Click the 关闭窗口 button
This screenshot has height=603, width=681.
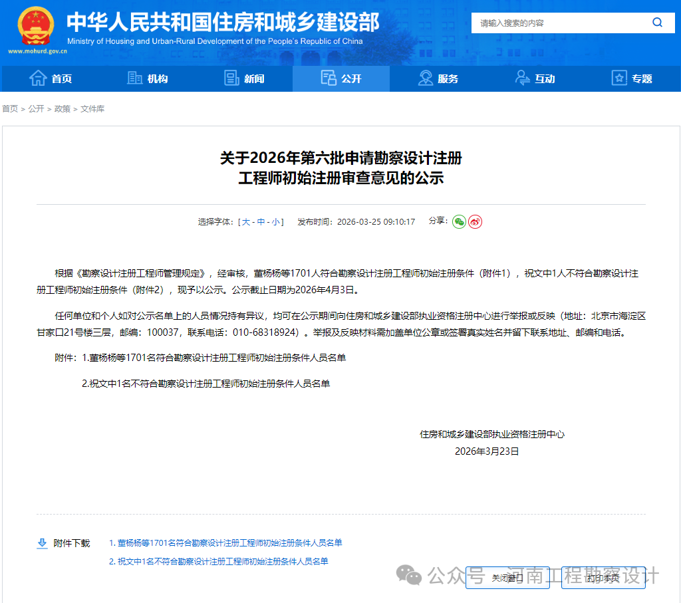tap(507, 578)
